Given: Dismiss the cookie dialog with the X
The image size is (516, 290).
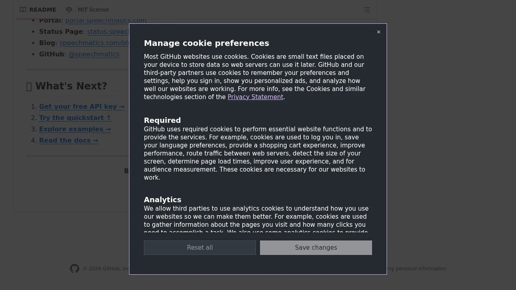Looking at the screenshot, I should [379, 32].
